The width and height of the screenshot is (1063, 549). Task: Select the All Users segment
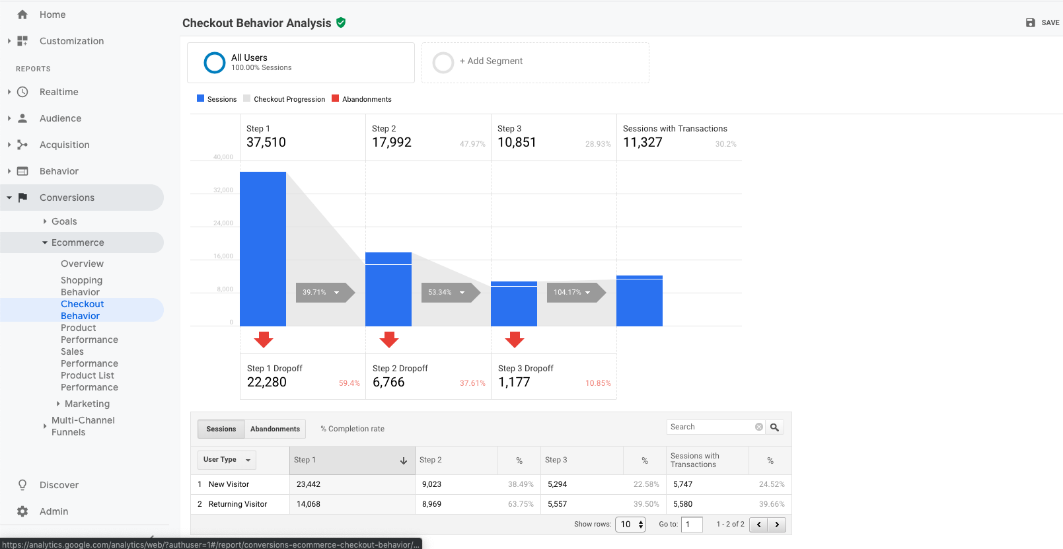(301, 63)
